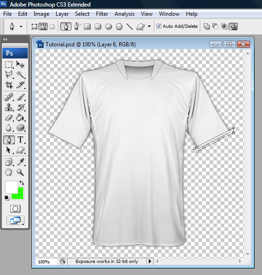Open the Pen tool preset picker arrow

click(21, 26)
